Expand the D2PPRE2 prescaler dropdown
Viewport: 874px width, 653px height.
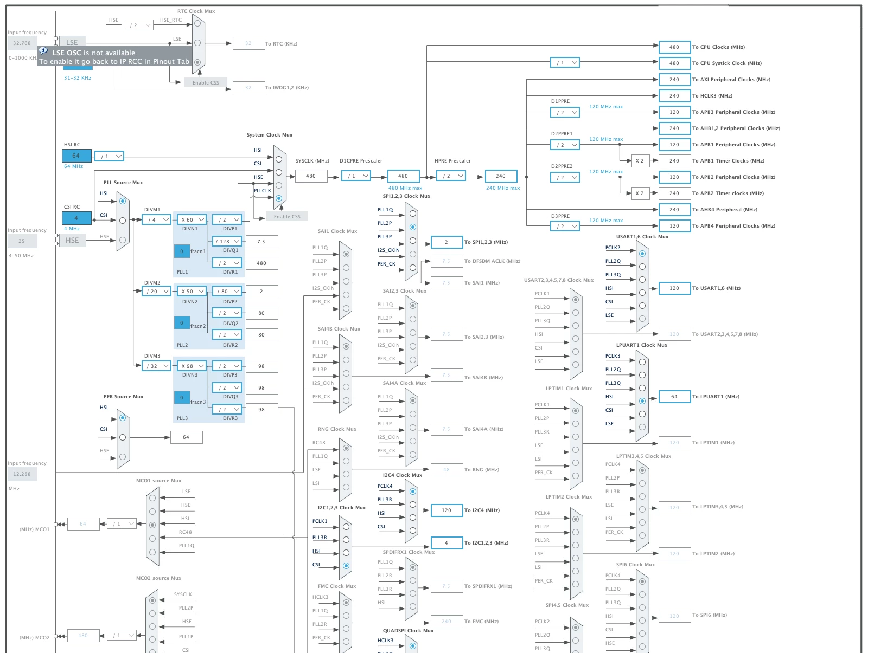click(x=565, y=177)
